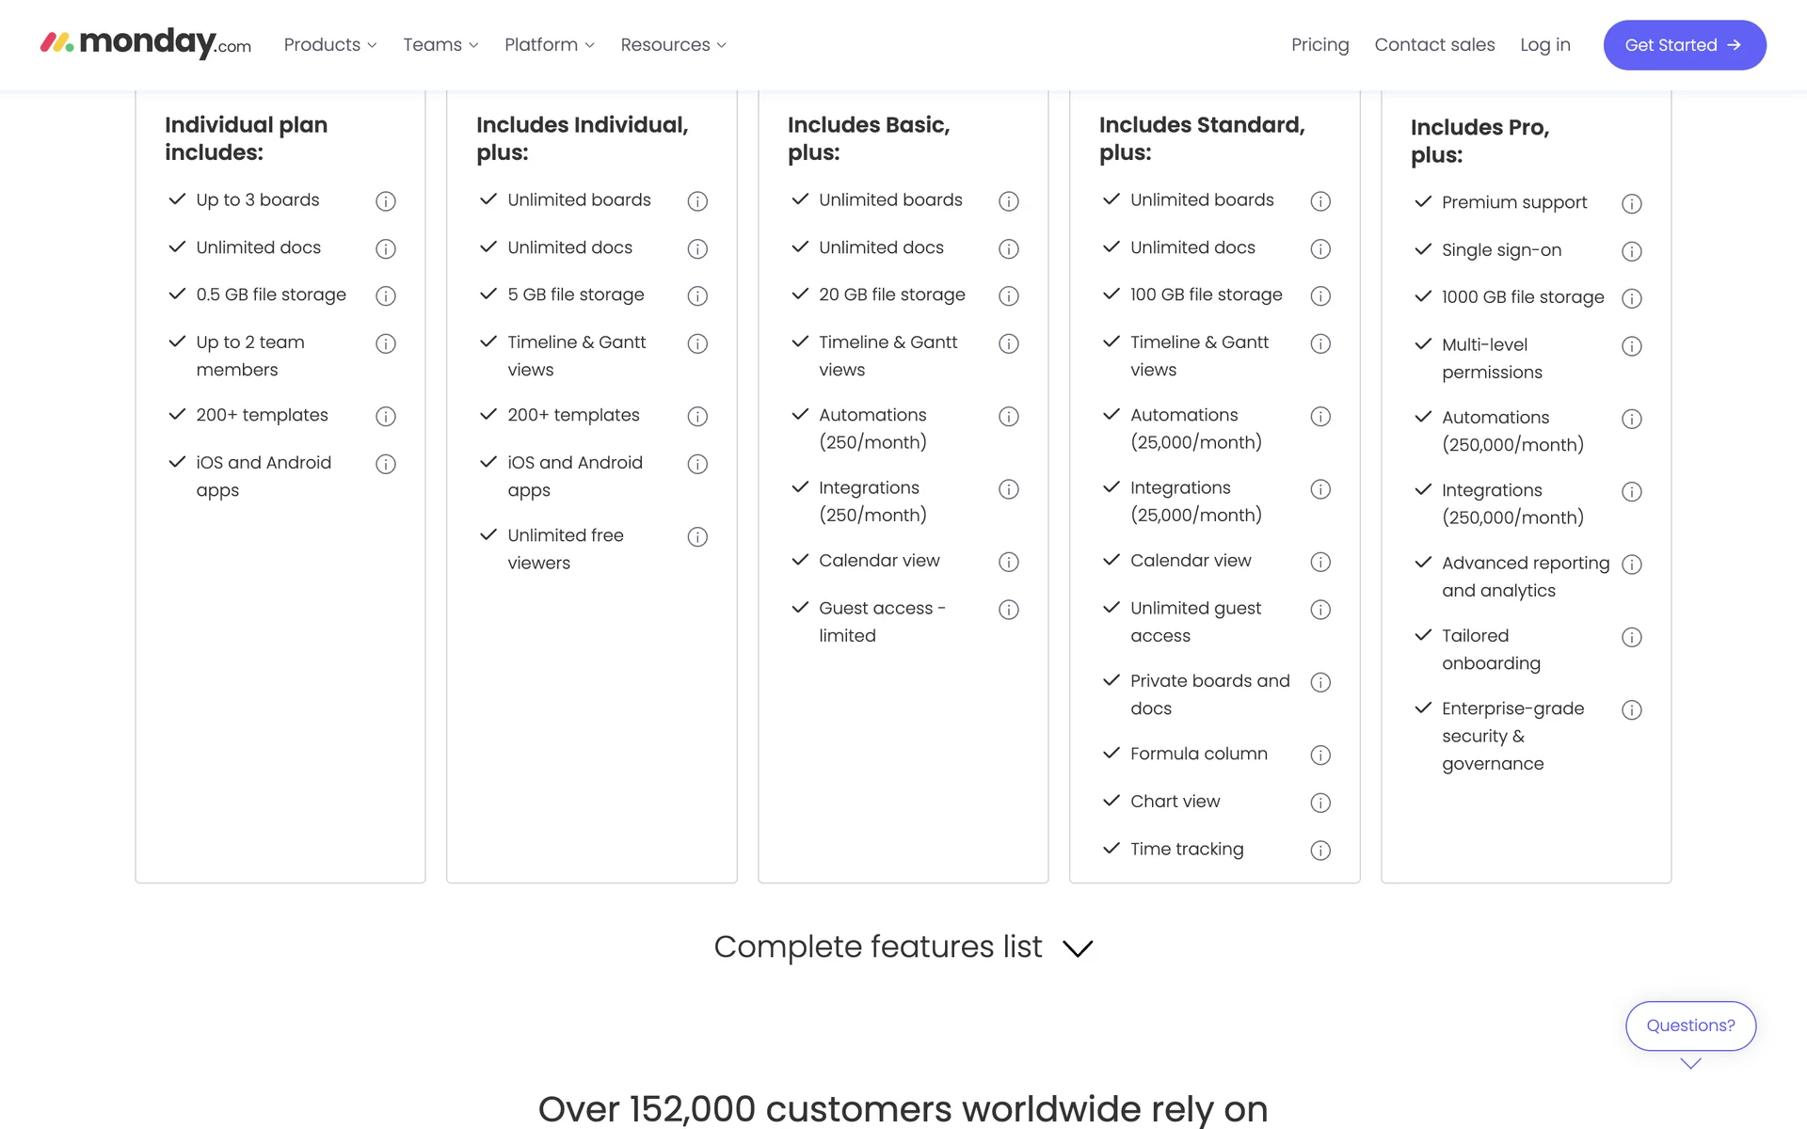Show info for 0.5 GB file storage
Screen dimensions: 1807x1129
386,296
